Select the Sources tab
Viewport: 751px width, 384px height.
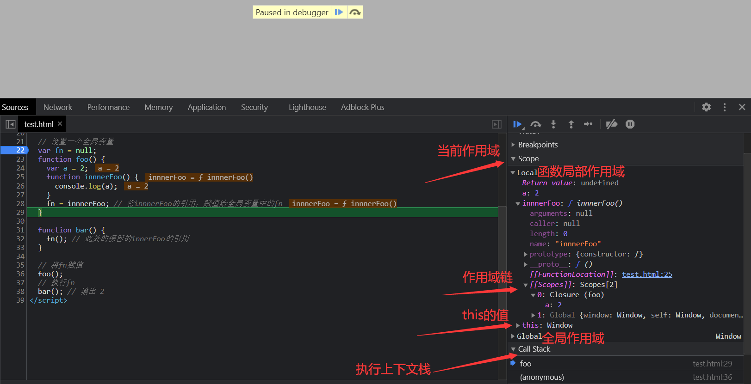[15, 107]
